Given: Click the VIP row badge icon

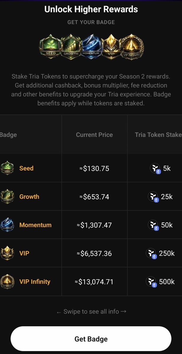Looking at the screenshot, I should 7,253.
